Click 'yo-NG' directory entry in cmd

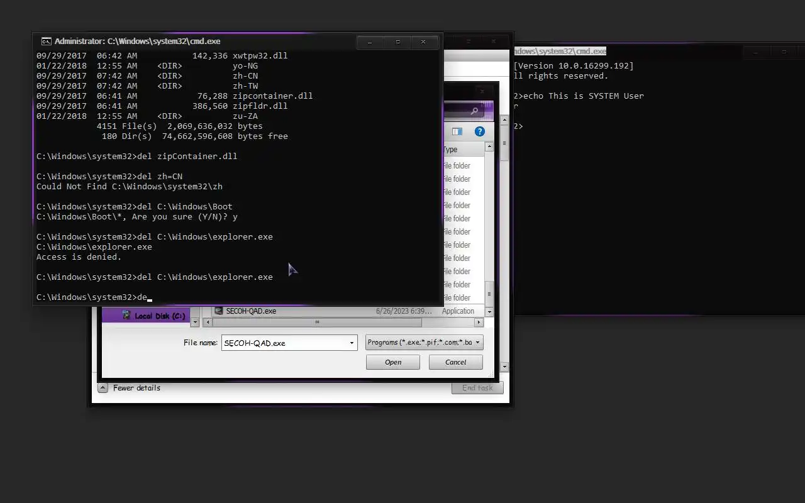[x=245, y=65]
